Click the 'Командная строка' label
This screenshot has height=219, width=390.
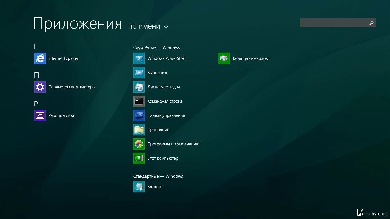[165, 101]
